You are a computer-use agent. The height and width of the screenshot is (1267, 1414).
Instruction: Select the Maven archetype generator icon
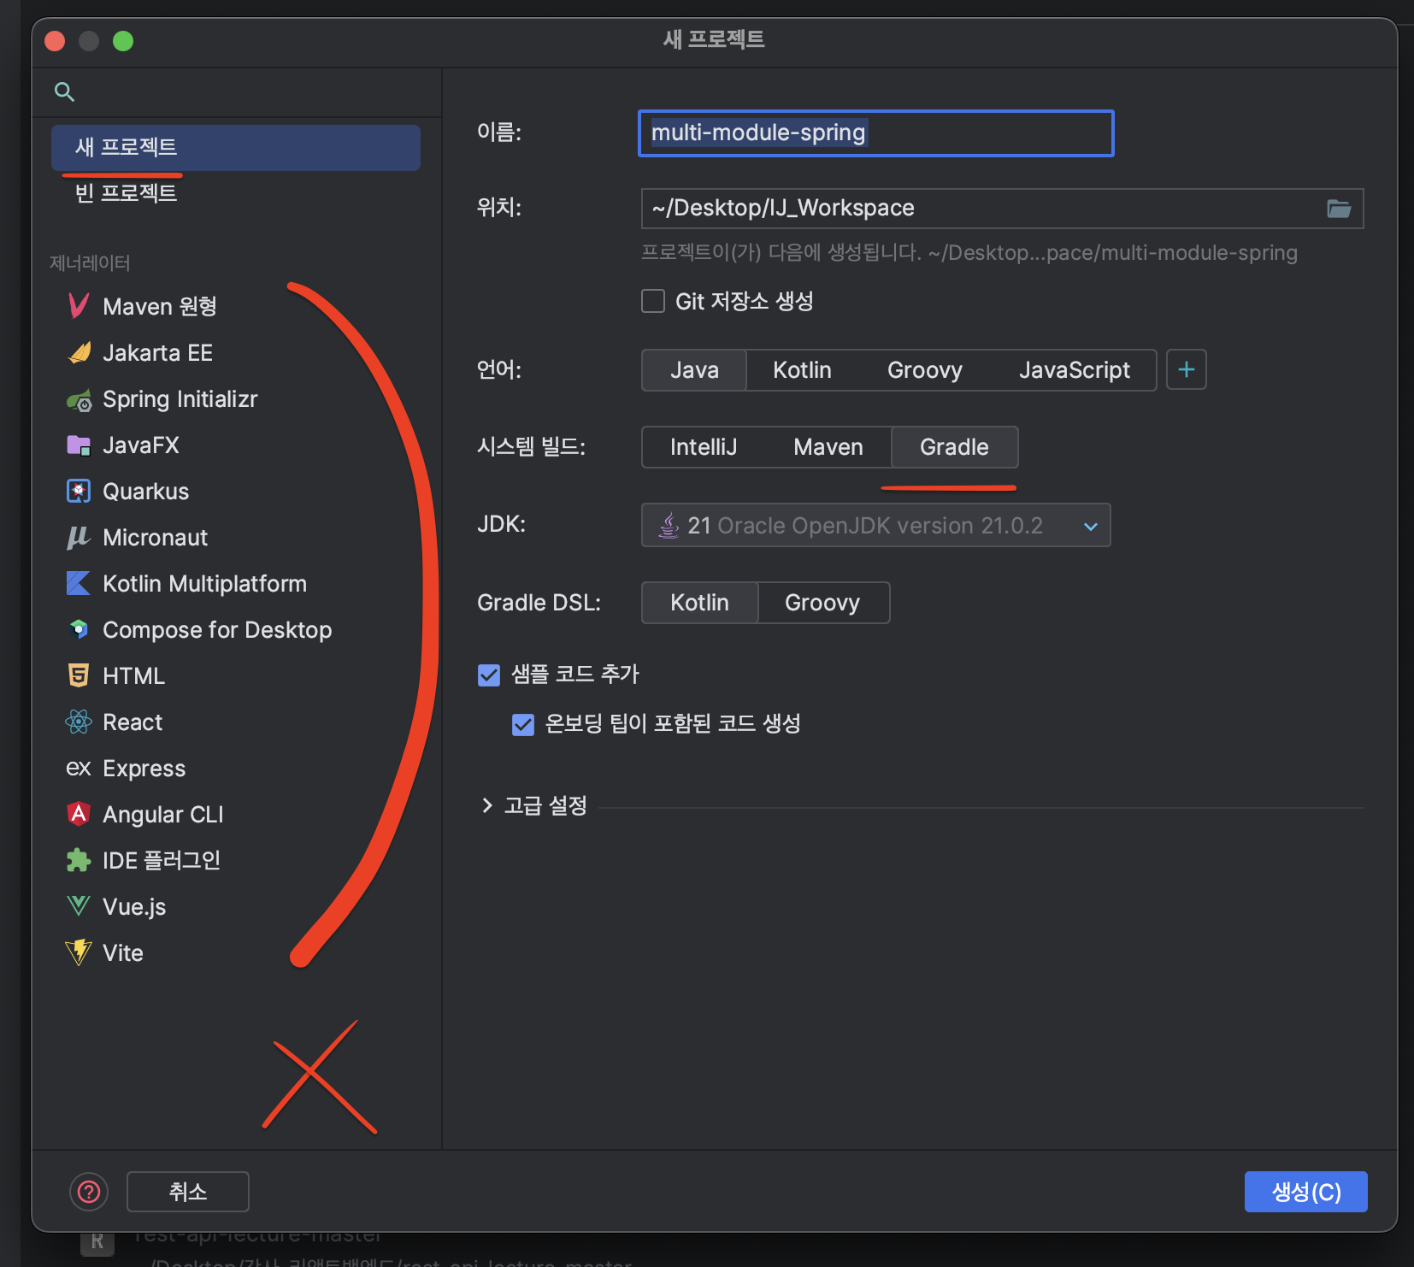pyautogui.click(x=79, y=306)
